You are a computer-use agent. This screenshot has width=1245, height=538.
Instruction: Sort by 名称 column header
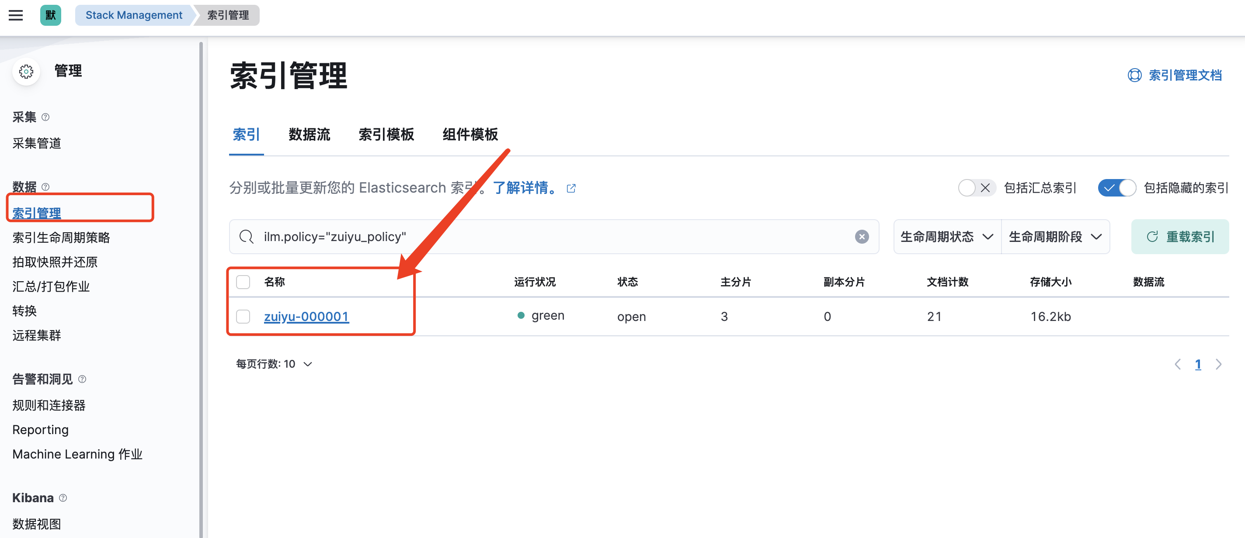(275, 282)
